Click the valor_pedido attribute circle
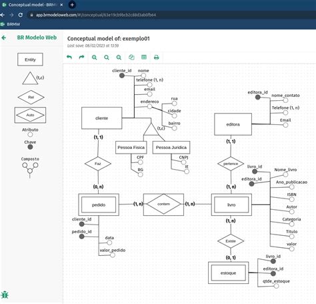Image resolution: width=316 pixels, height=304 pixels. click(113, 255)
